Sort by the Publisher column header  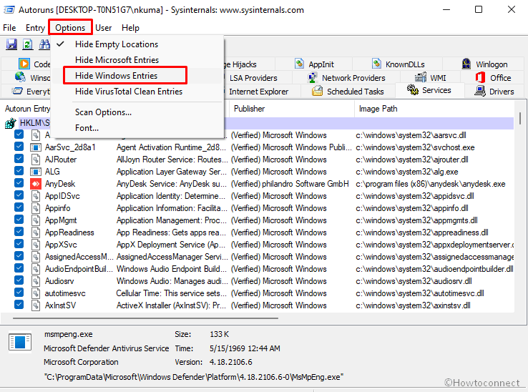coord(292,109)
